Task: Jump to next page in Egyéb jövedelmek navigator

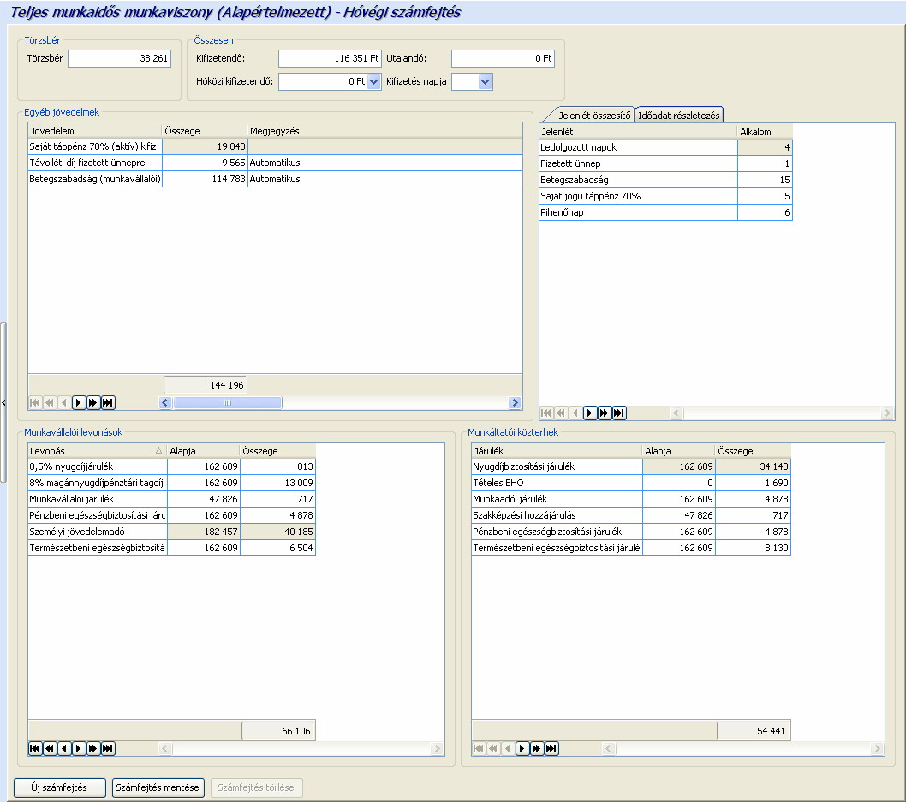Action: pyautogui.click(x=93, y=402)
